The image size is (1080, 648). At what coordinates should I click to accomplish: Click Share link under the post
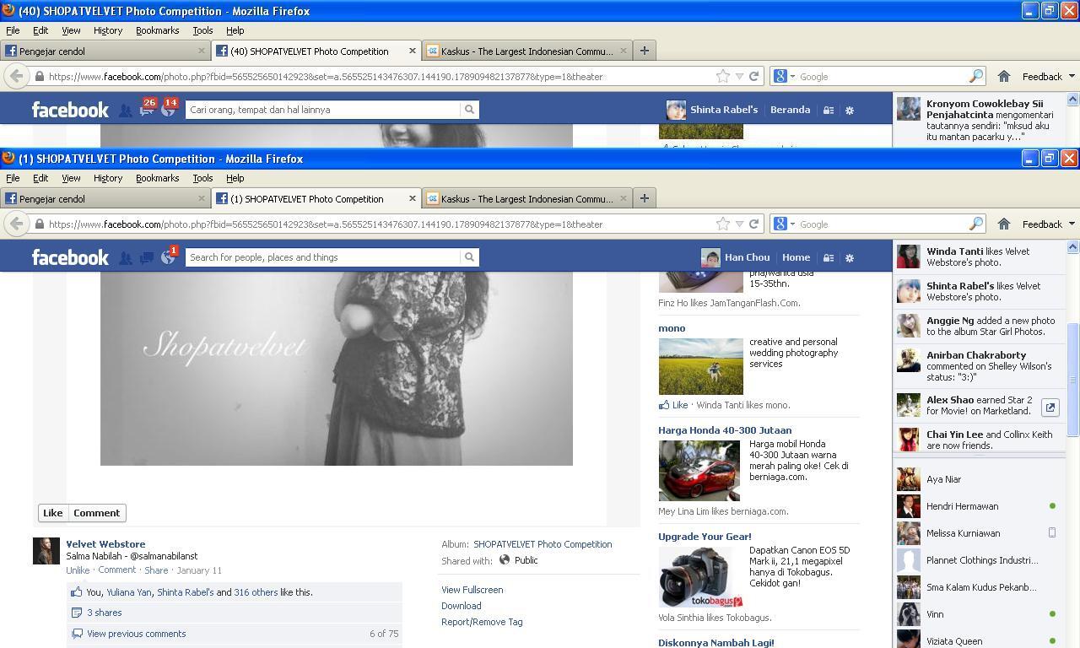pos(156,570)
